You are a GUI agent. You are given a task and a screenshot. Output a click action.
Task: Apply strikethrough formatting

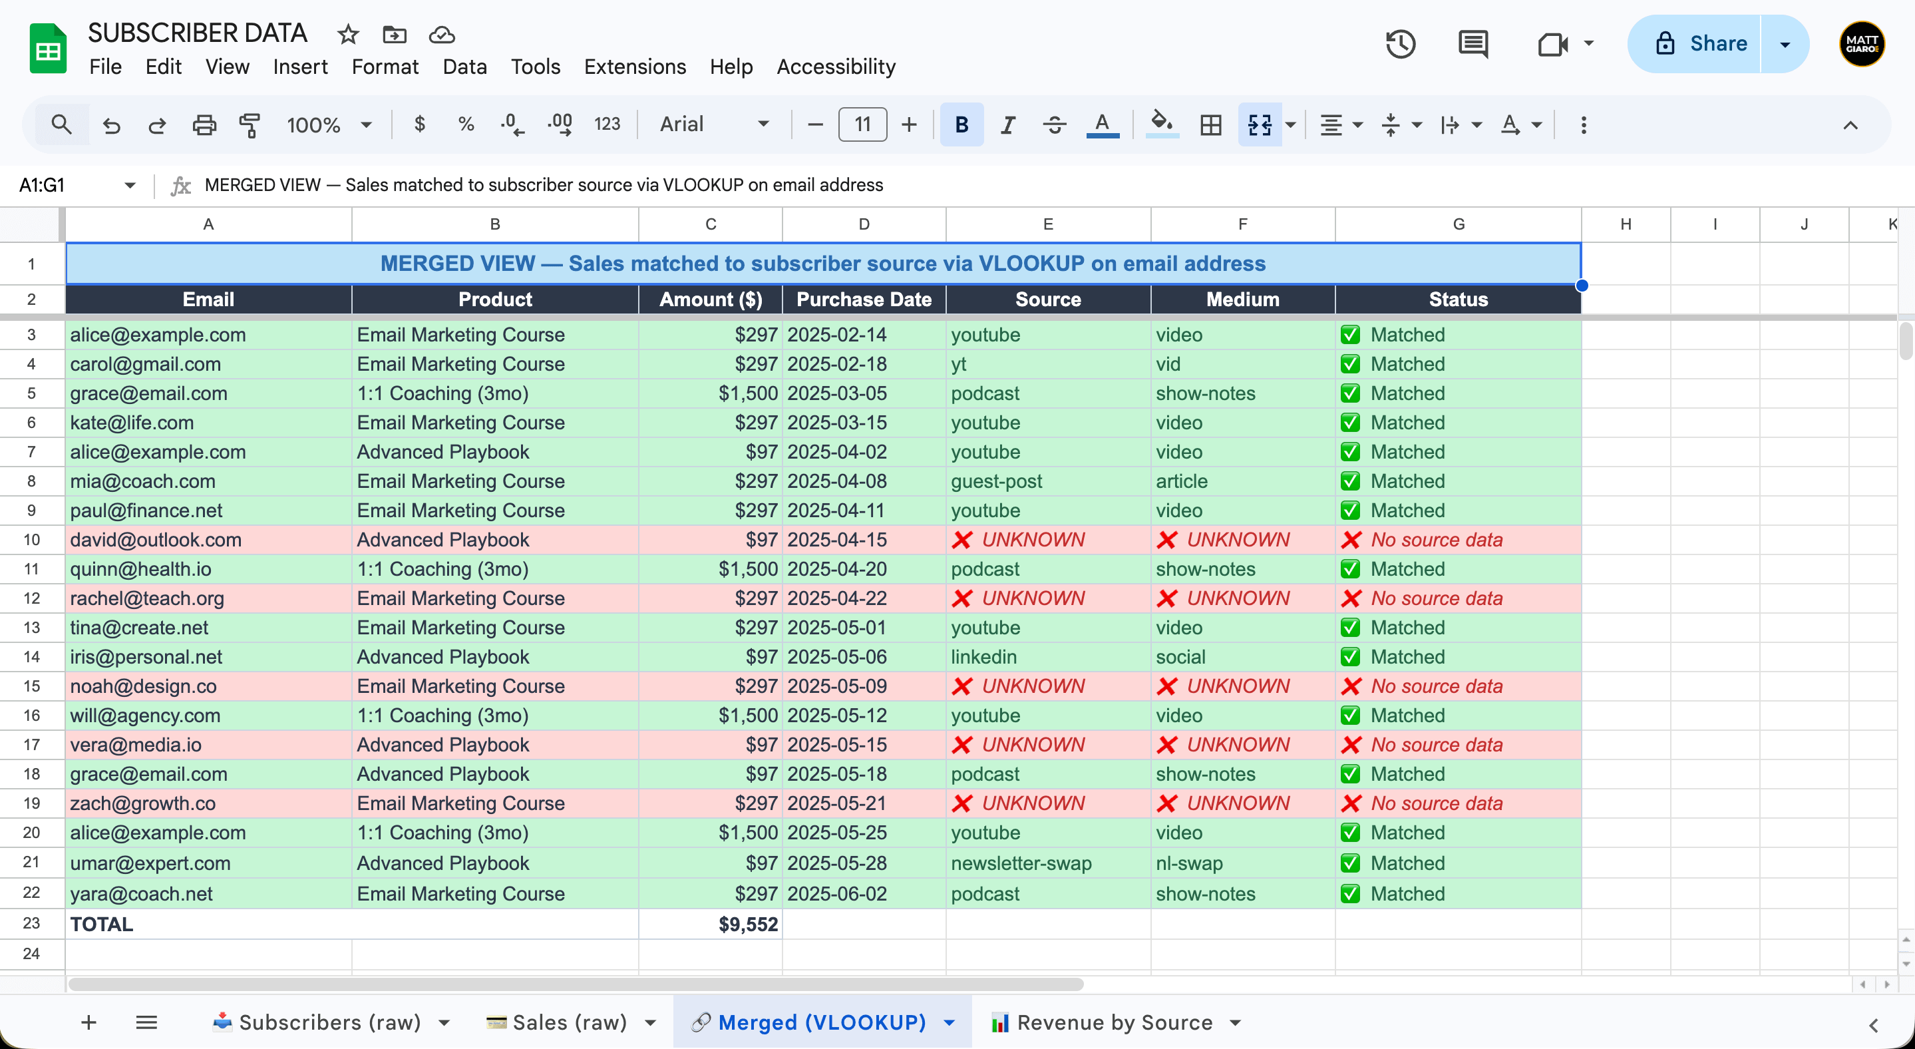pos(1054,124)
